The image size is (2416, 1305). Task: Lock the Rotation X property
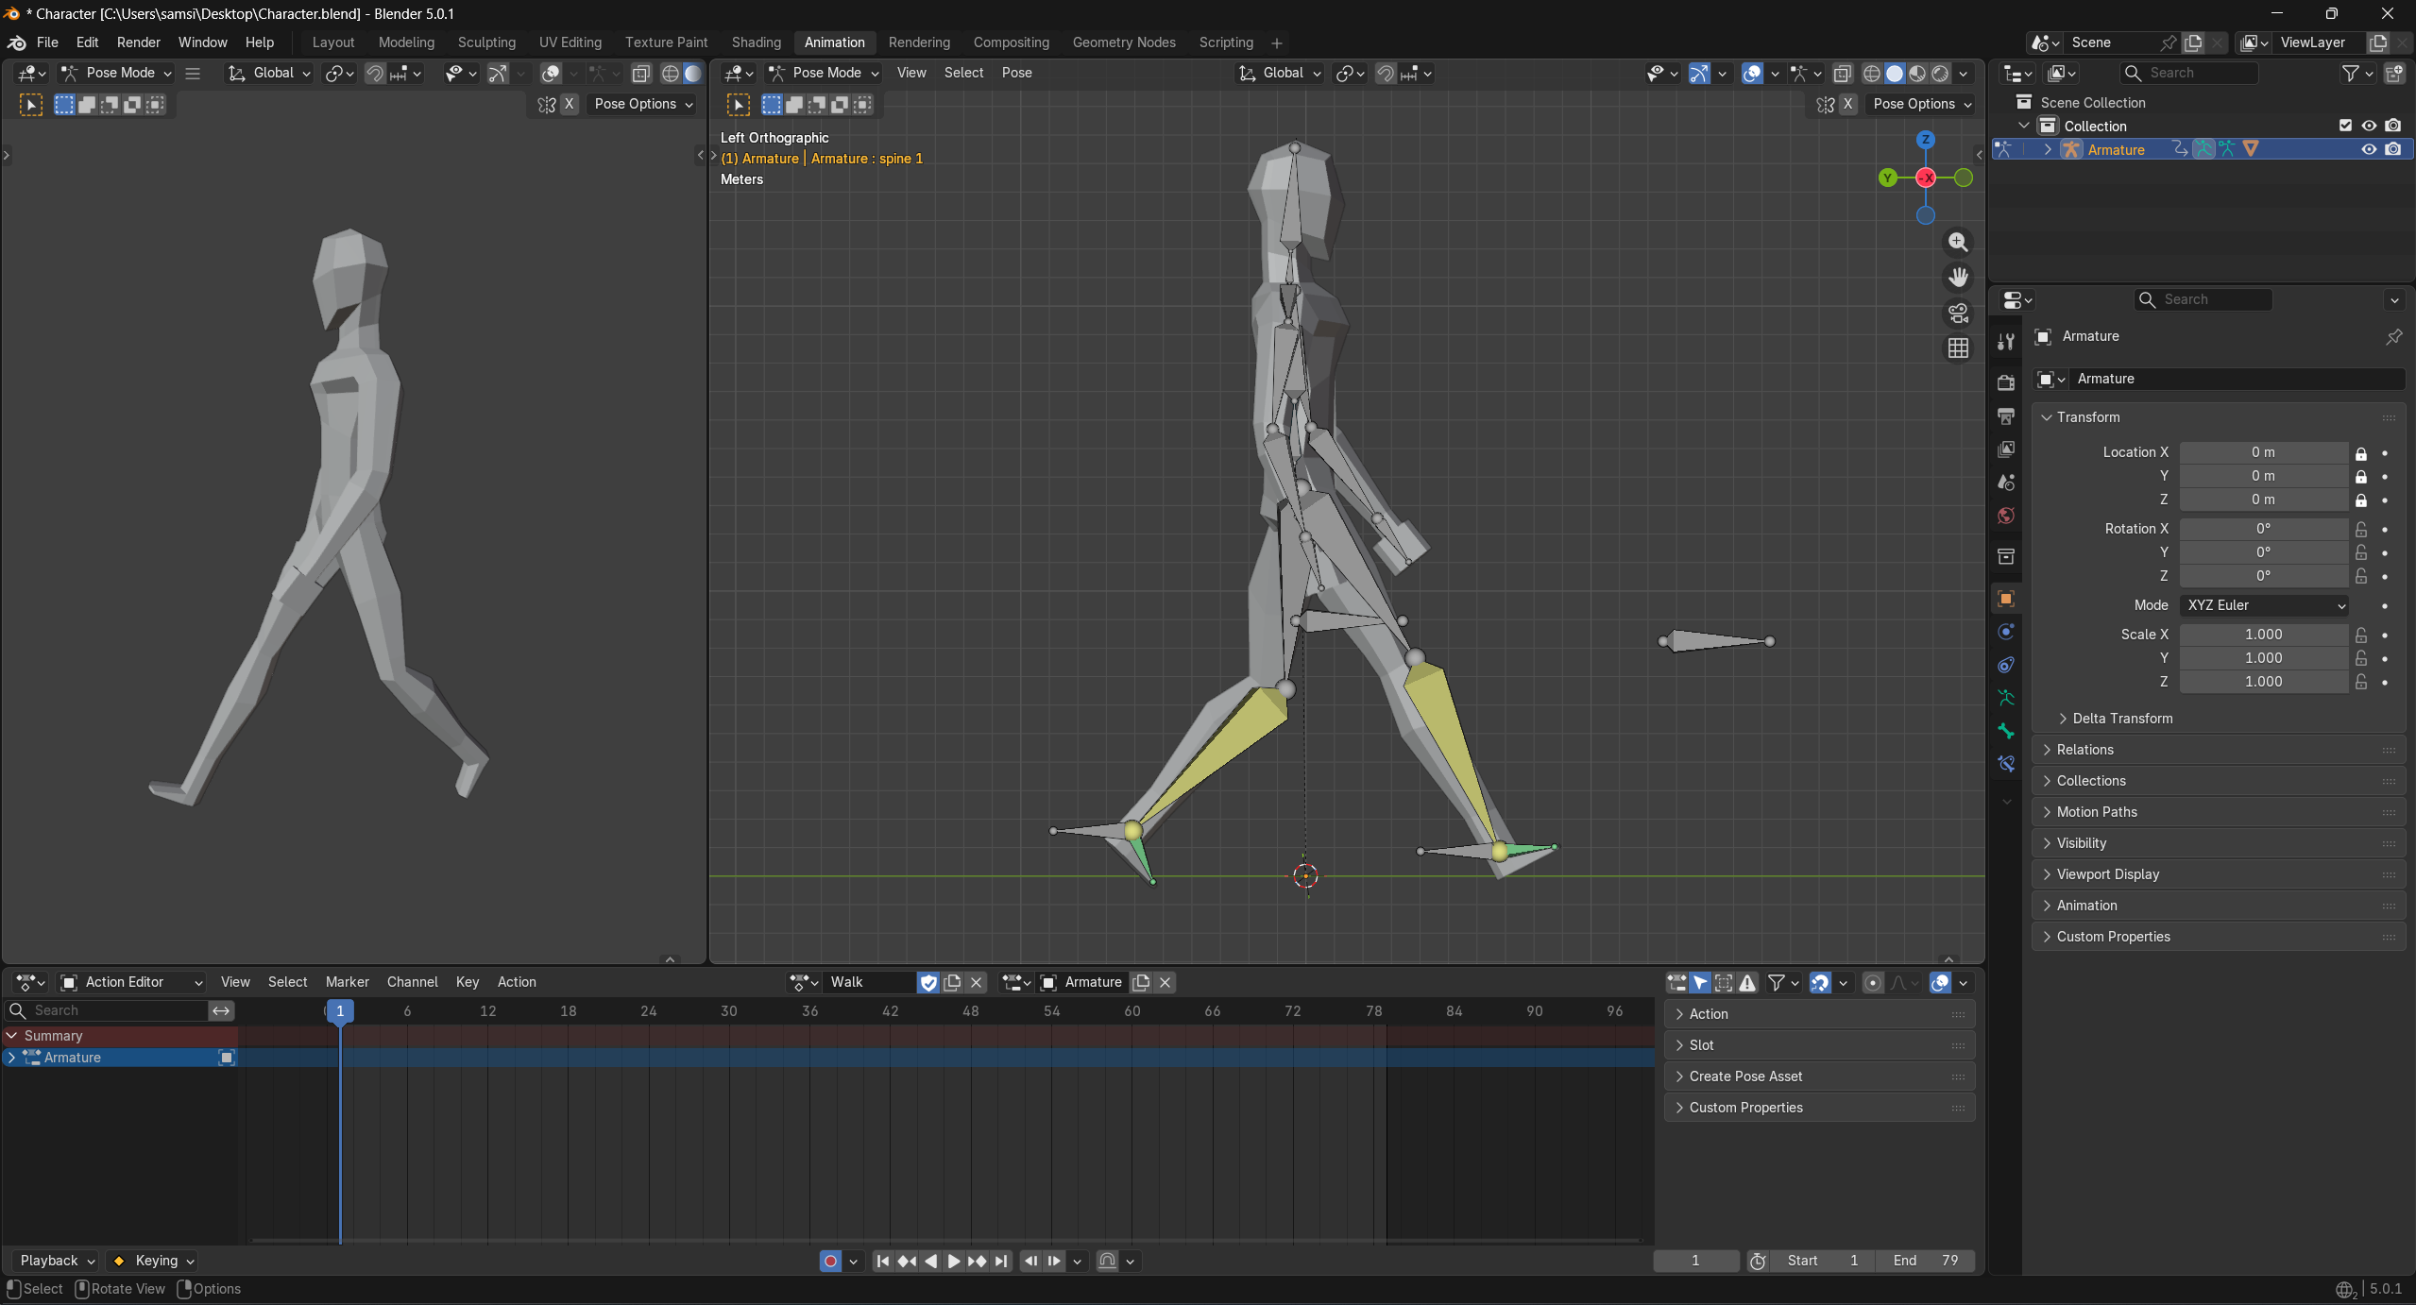click(2361, 529)
